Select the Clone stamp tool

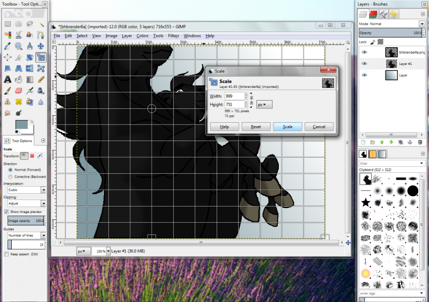[x=8, y=102]
